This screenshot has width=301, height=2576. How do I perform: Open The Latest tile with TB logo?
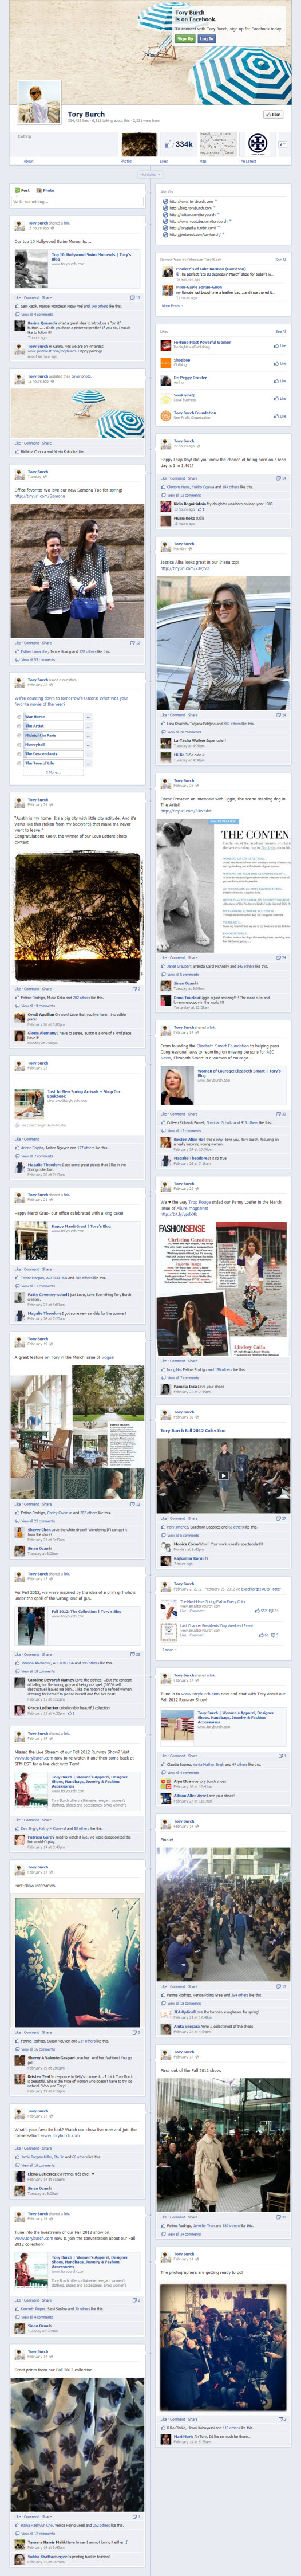256,144
